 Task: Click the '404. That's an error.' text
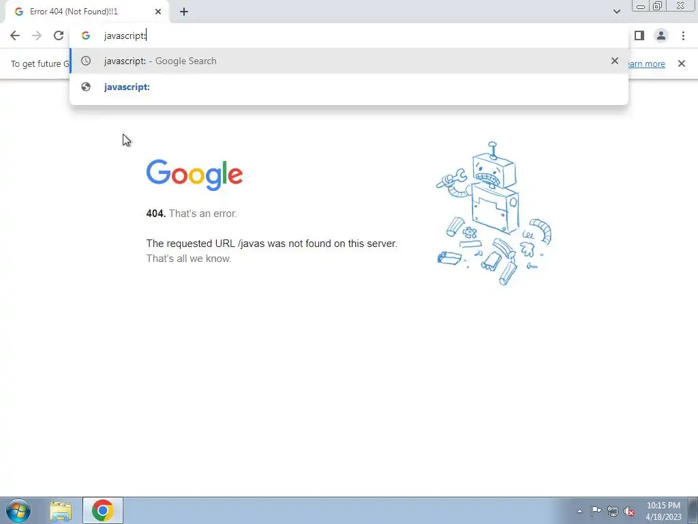[192, 214]
